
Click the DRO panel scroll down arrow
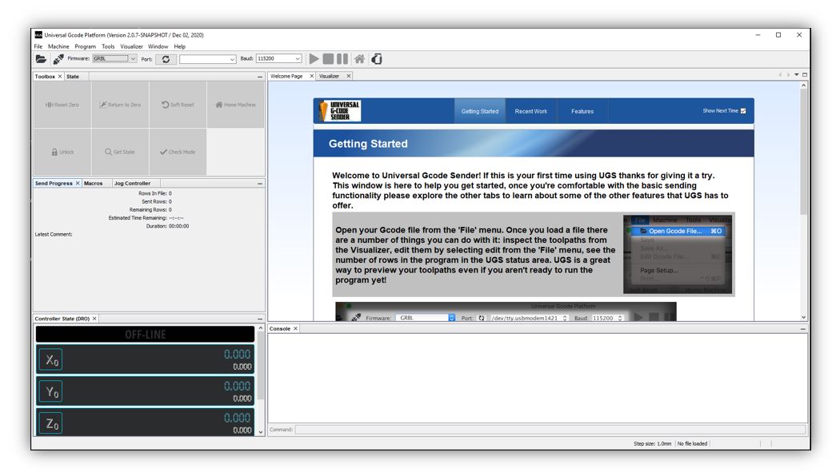[261, 432]
